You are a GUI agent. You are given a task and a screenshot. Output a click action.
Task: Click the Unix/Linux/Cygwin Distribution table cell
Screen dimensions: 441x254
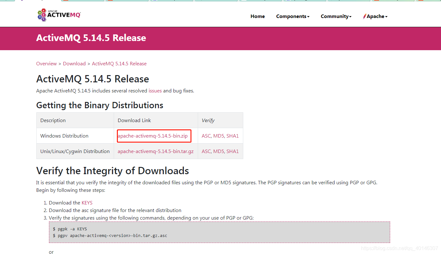(75, 151)
